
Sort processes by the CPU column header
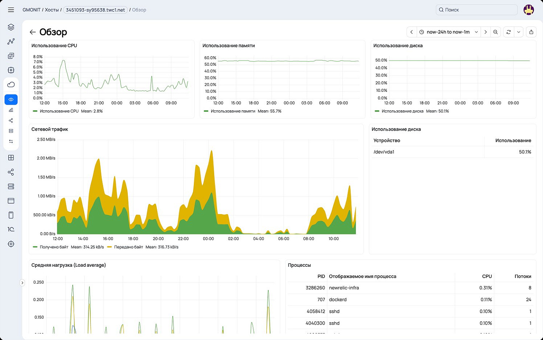487,277
